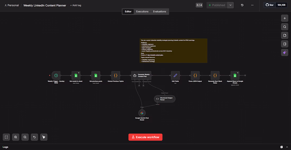Add a Tool sub-node plus connector

click(143, 86)
